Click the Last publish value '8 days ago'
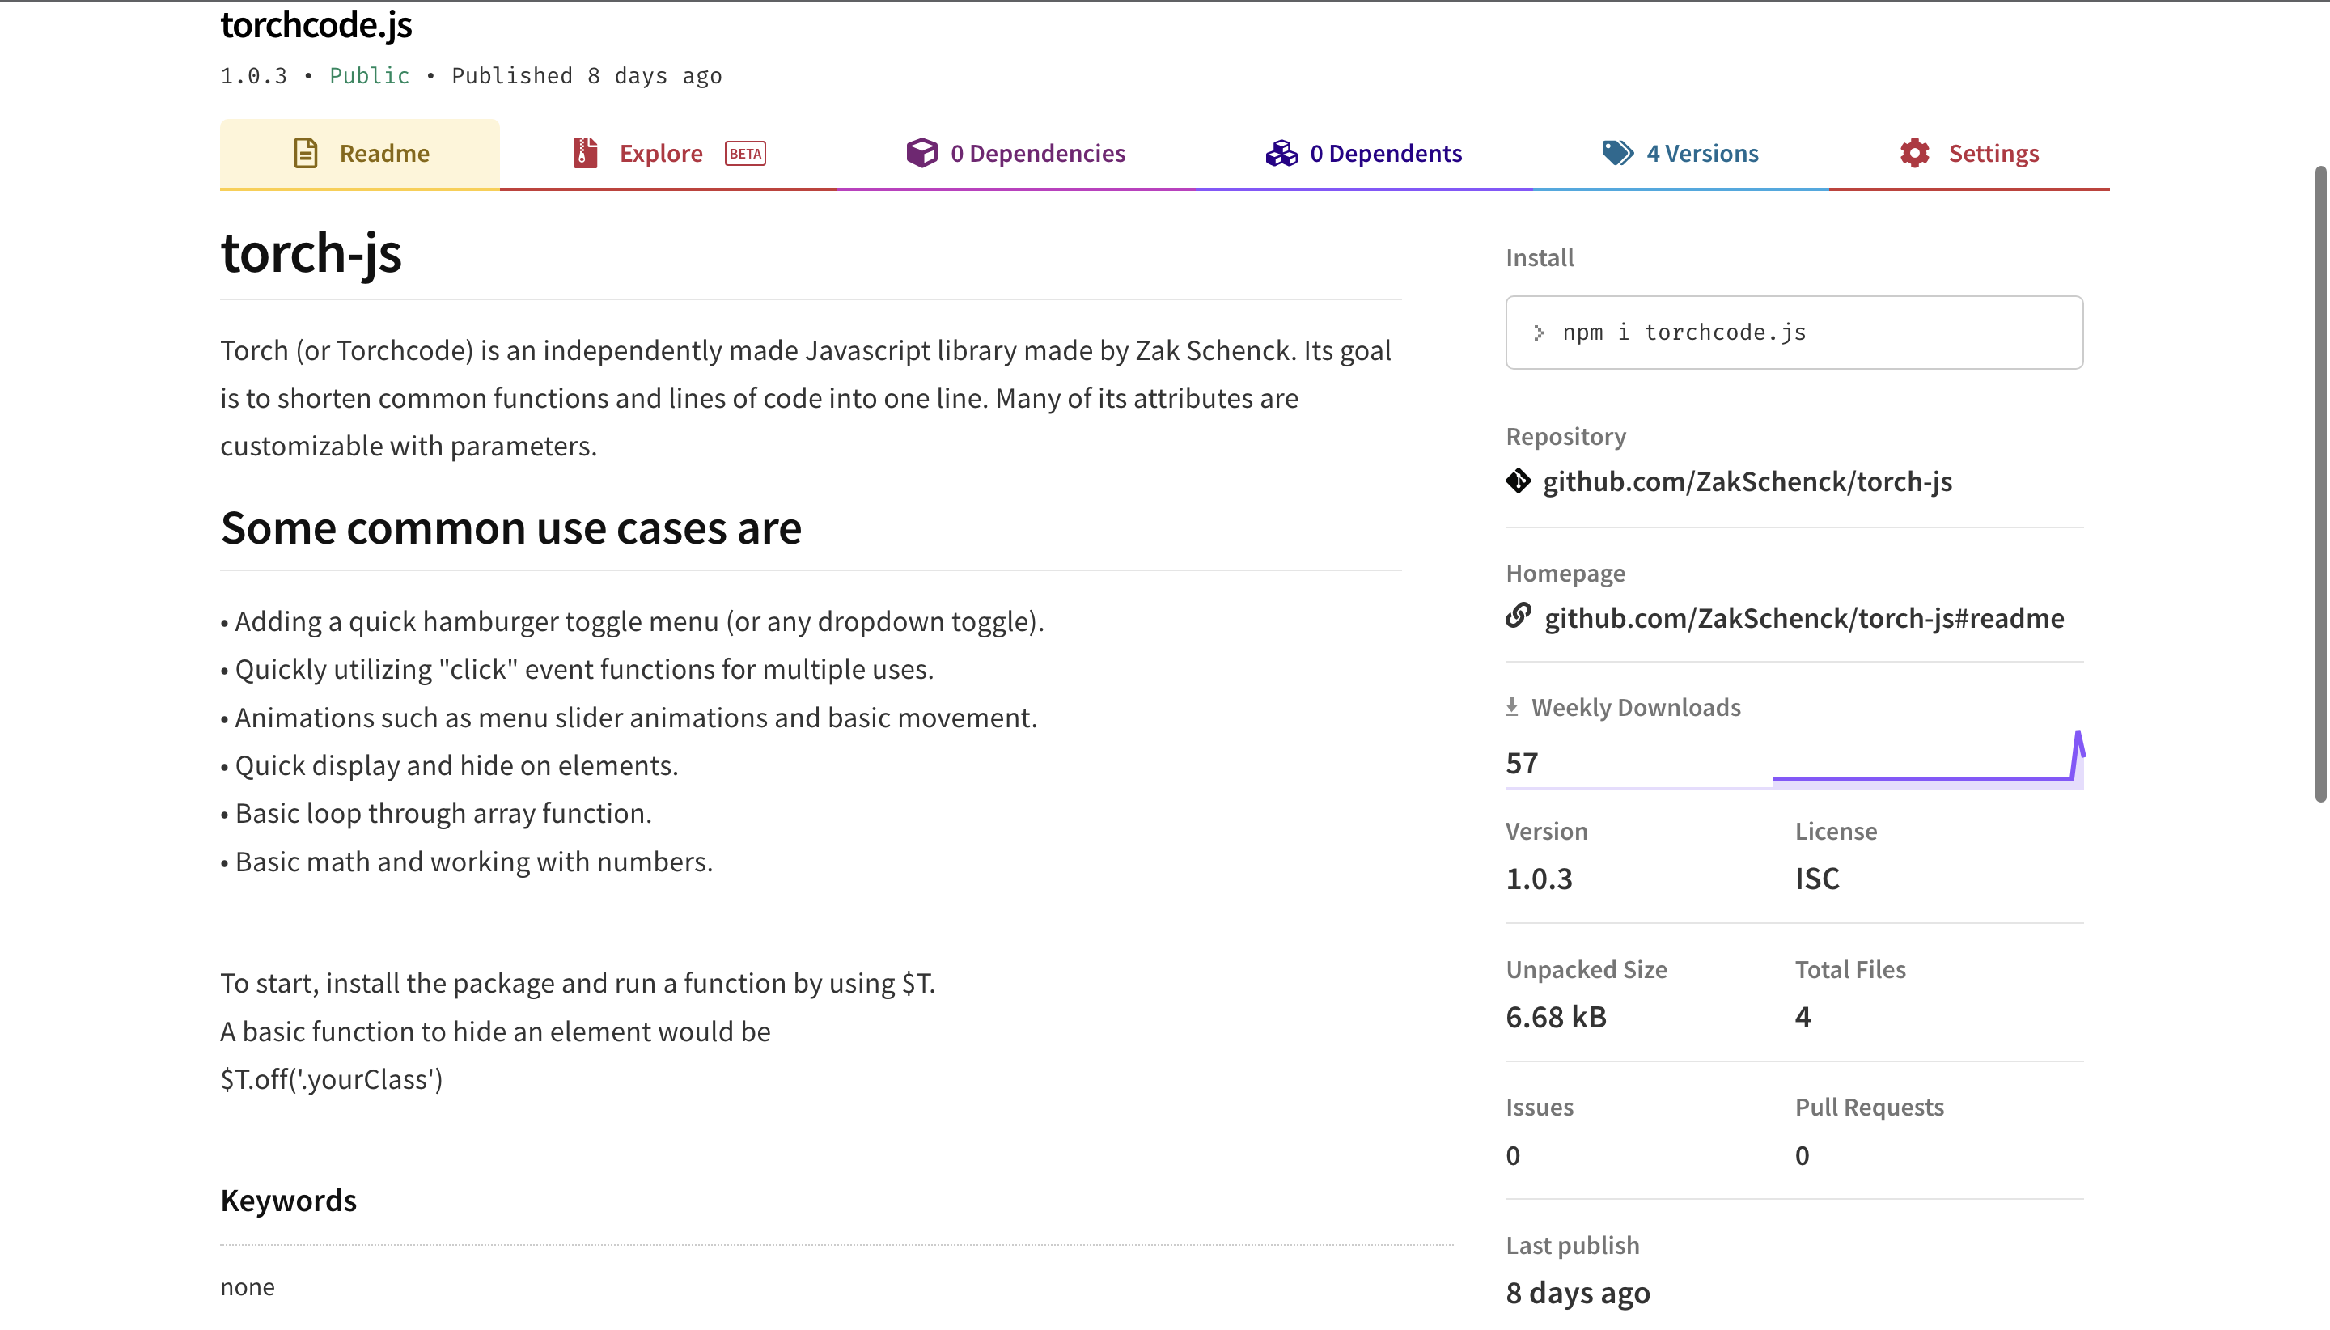This screenshot has width=2330, height=1330. (1578, 1294)
